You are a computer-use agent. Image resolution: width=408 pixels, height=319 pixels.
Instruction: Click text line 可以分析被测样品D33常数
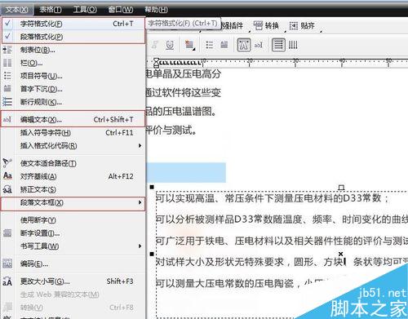click(x=282, y=219)
